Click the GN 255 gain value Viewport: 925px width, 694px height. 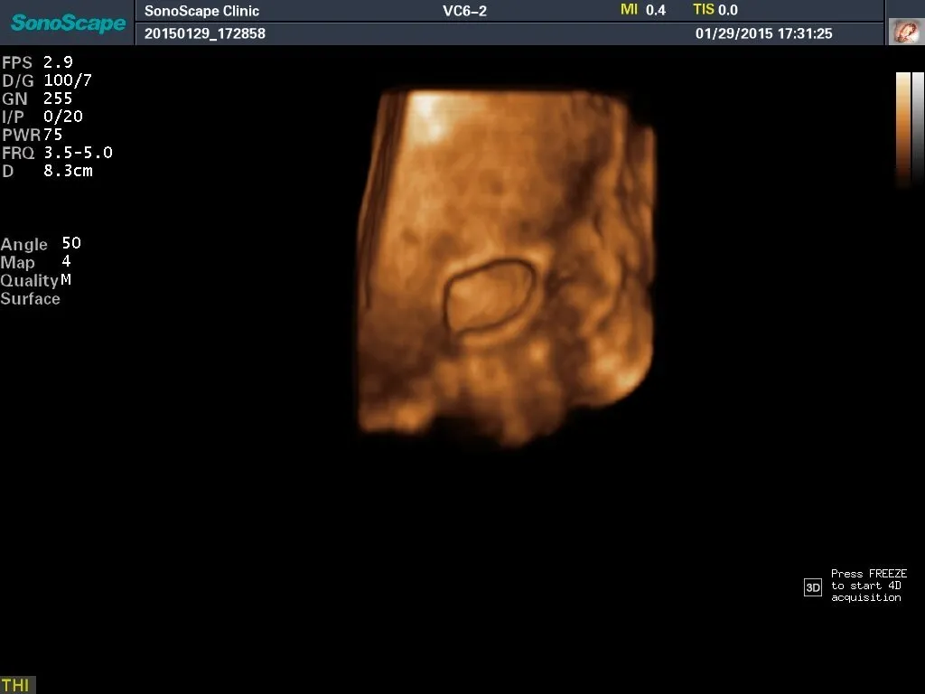click(x=37, y=98)
